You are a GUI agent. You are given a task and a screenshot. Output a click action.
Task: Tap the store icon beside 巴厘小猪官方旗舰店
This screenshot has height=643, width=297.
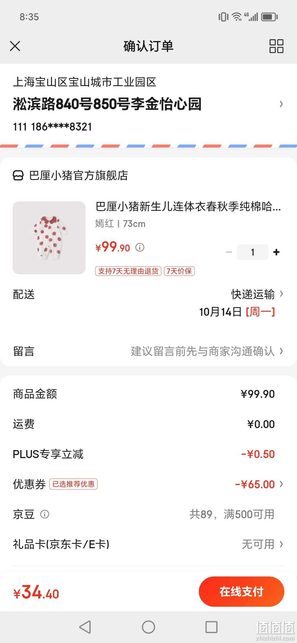click(18, 175)
